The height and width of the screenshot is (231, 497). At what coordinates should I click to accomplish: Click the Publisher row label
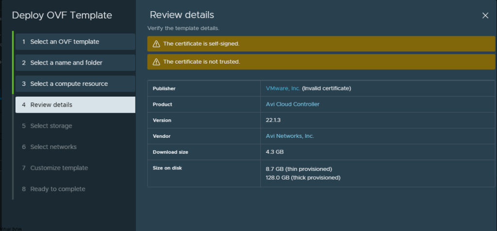coord(164,88)
